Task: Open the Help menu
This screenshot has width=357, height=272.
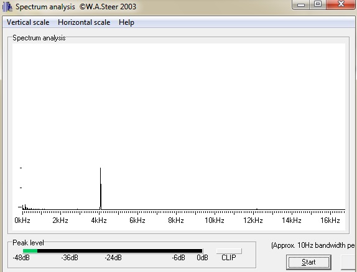Action: click(126, 22)
